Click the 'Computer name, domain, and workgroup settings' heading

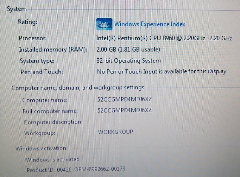[x=78, y=88]
